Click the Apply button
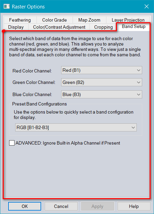 click(x=97, y=206)
